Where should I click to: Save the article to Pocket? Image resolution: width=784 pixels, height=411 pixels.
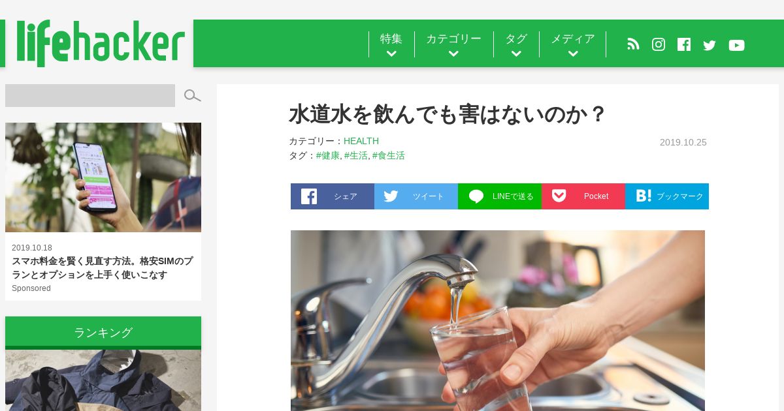583,196
